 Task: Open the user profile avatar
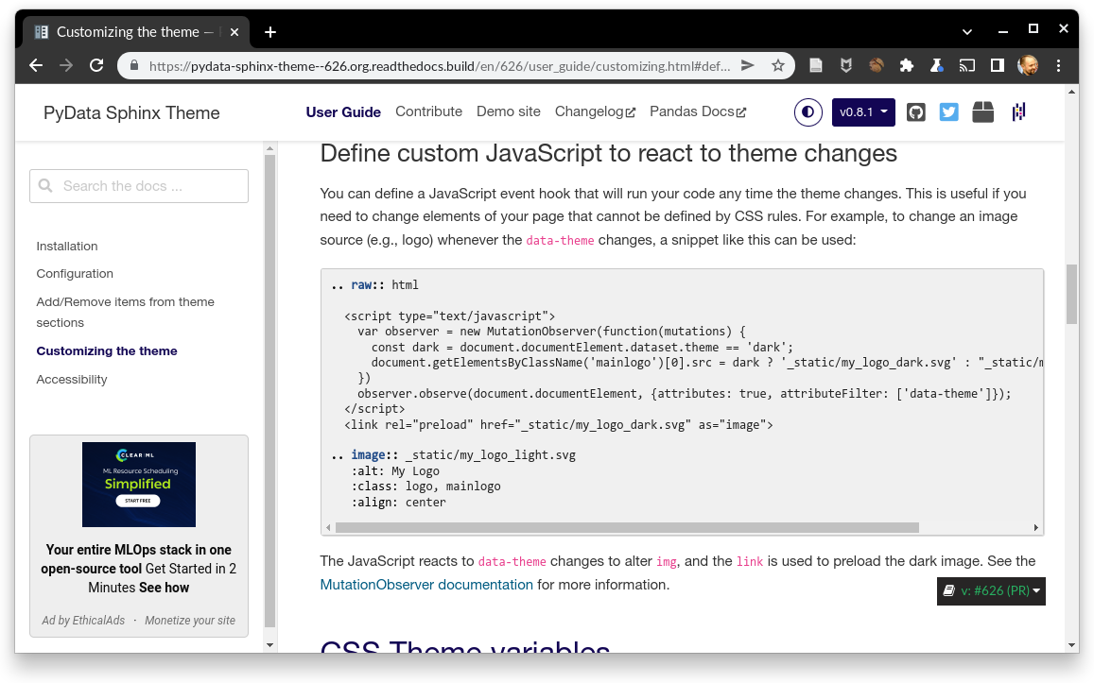1028,65
